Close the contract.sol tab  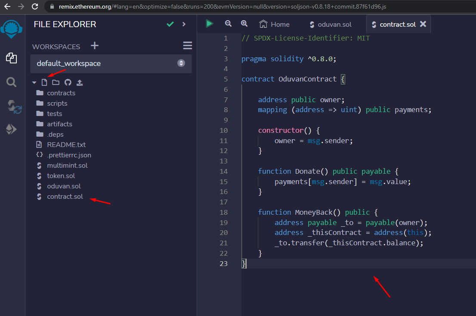[x=423, y=24]
